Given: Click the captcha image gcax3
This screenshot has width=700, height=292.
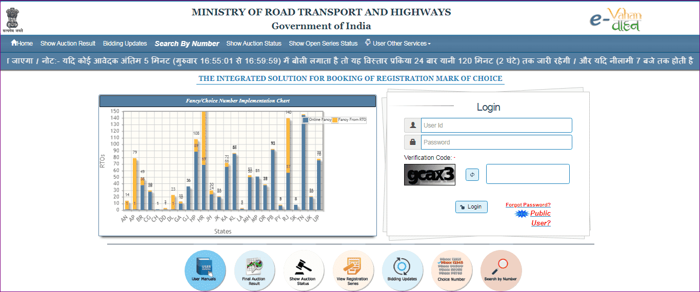Looking at the screenshot, I should [x=430, y=175].
